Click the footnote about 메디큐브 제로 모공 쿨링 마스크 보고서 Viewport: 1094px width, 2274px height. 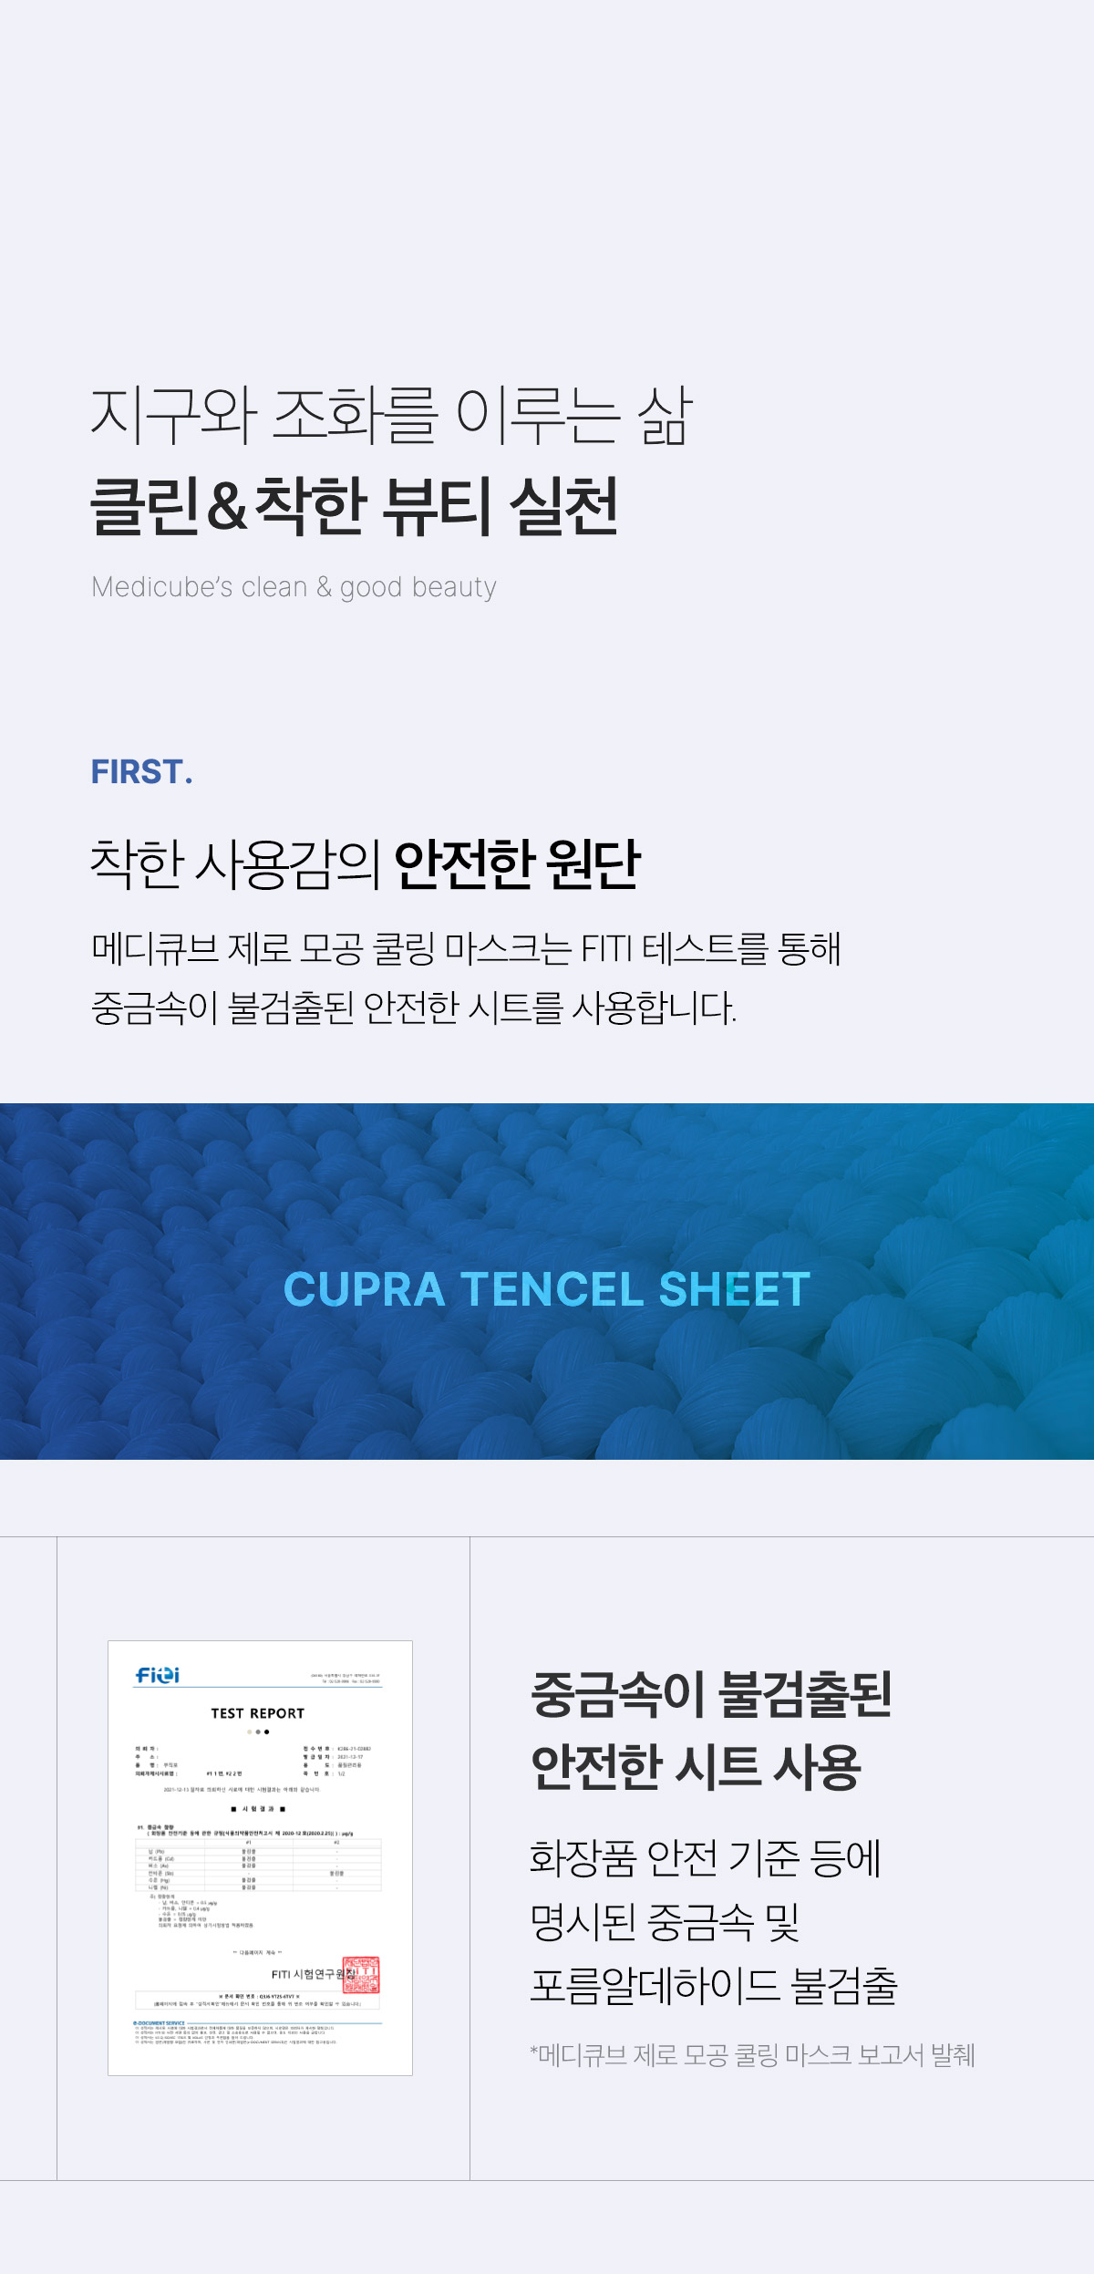[x=752, y=2055]
